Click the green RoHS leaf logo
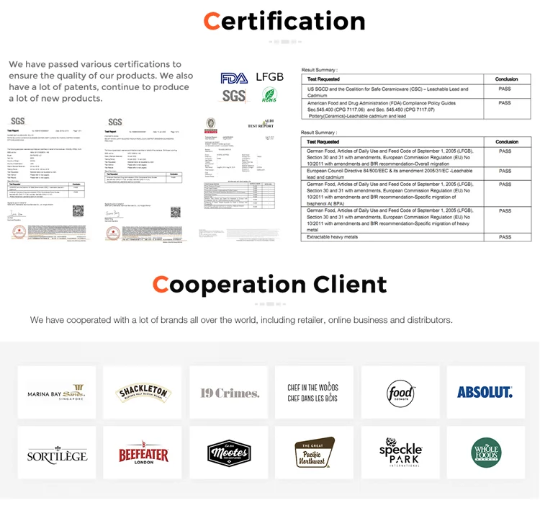Image resolution: width=540 pixels, height=516 pixels. pyautogui.click(x=269, y=94)
